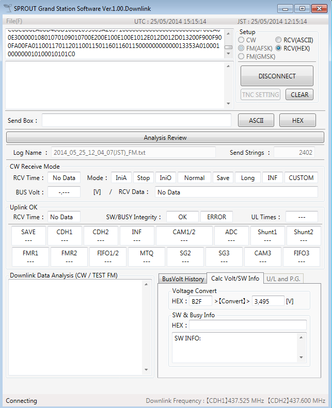Click the IniO mode indicator
The image size is (332, 408).
click(166, 178)
